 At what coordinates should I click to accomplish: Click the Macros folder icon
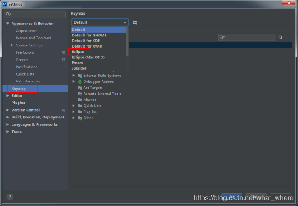coord(80,100)
